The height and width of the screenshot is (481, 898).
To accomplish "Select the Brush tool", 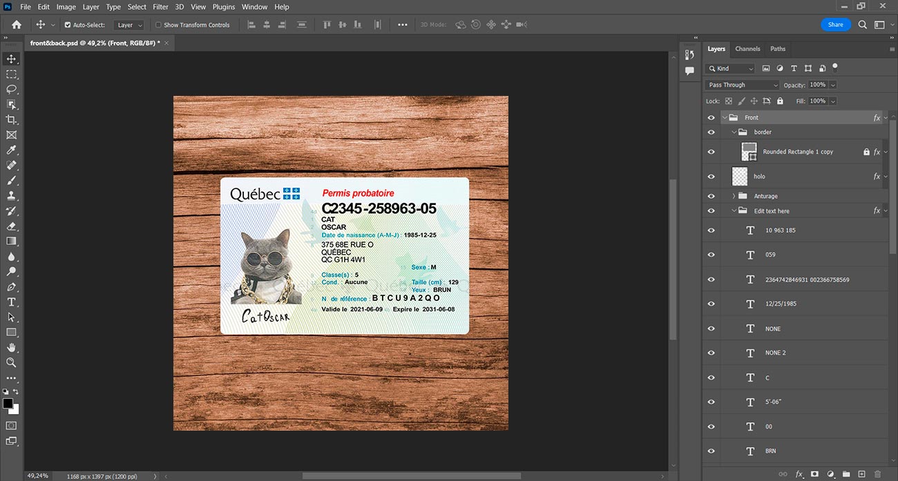I will tap(11, 180).
